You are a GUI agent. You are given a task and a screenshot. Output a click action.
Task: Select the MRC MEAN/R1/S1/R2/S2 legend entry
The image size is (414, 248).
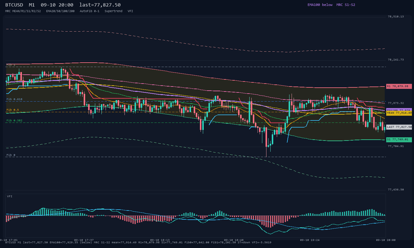(x=23, y=11)
